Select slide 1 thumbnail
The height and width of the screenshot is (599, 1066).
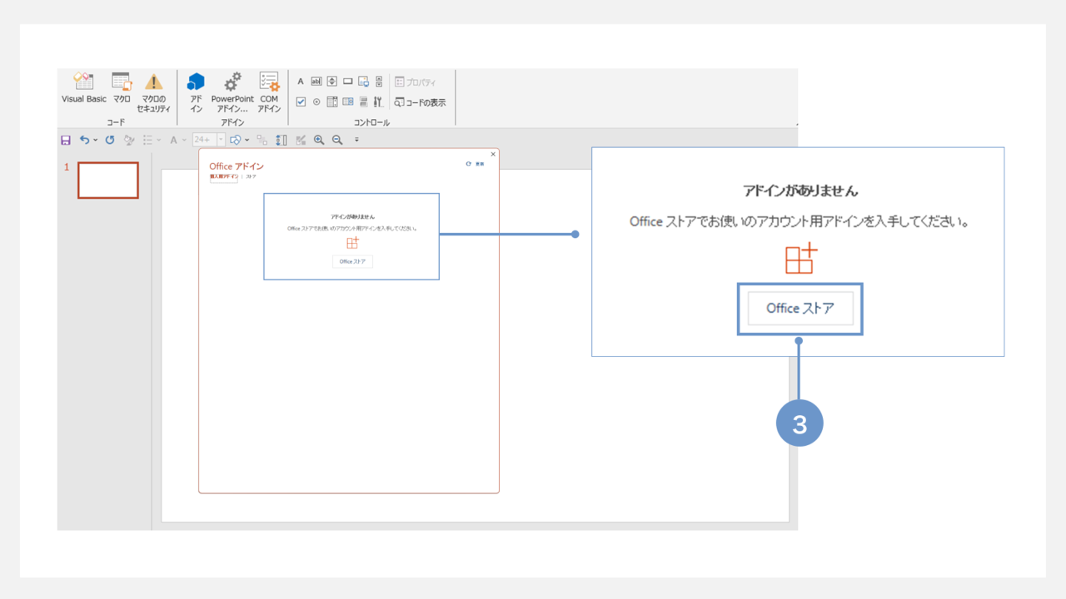(108, 181)
